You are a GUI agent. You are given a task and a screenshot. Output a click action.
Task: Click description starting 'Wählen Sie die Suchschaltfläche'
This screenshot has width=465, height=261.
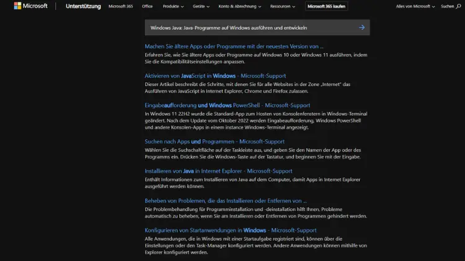click(x=253, y=153)
